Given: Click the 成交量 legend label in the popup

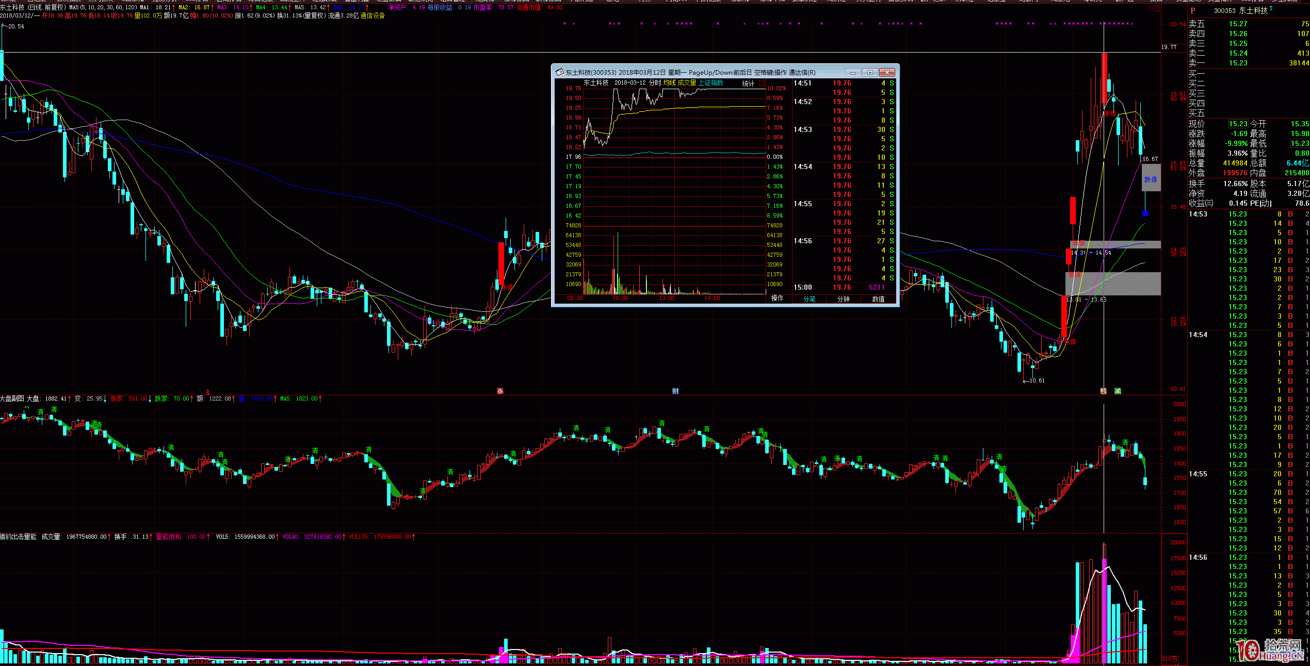Looking at the screenshot, I should pyautogui.click(x=686, y=83).
